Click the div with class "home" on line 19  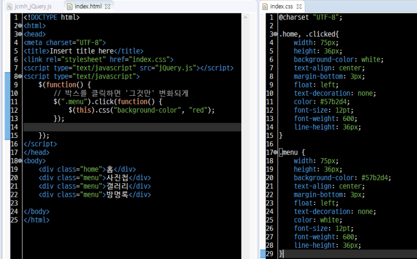[87, 169]
